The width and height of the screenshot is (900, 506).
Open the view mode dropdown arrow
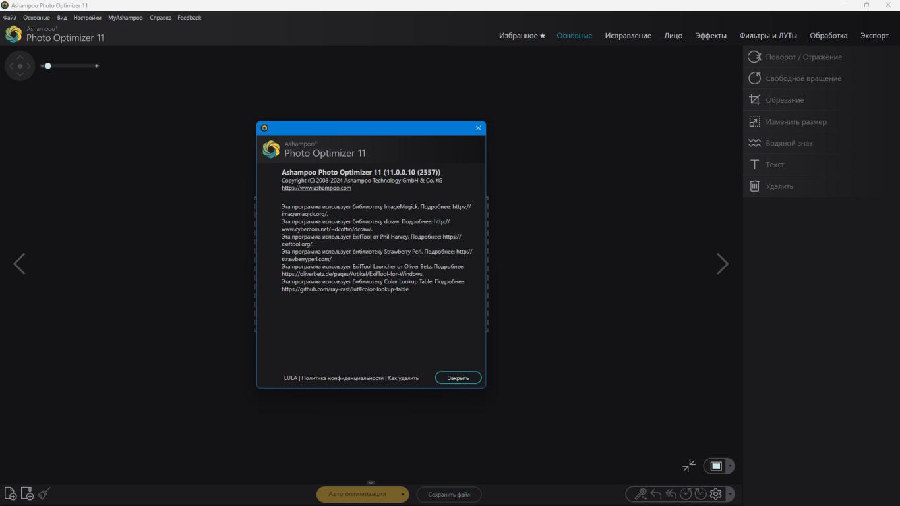coord(730,466)
